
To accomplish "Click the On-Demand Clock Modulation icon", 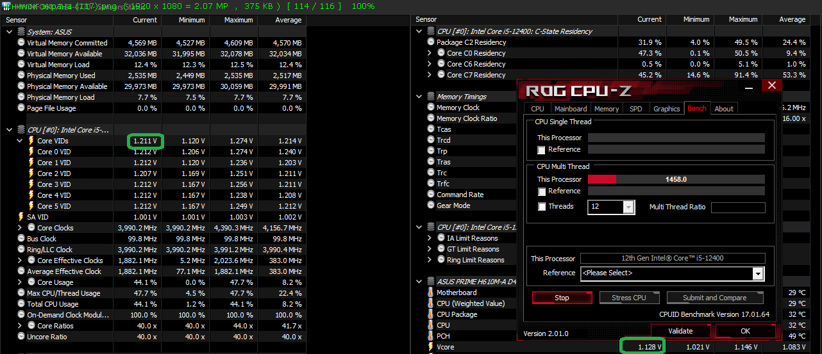I will pyautogui.click(x=21, y=315).
